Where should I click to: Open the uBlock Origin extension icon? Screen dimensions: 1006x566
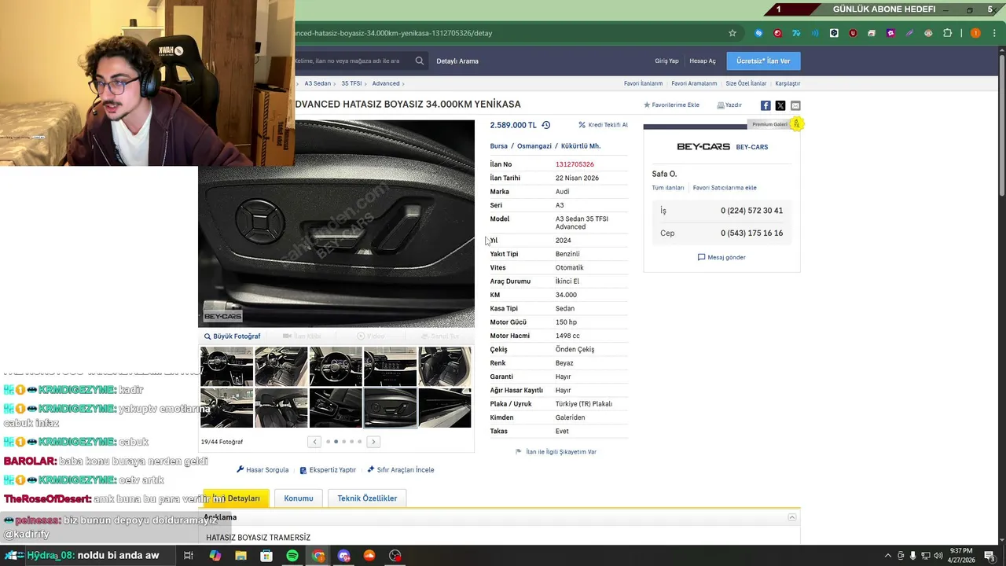[853, 33]
